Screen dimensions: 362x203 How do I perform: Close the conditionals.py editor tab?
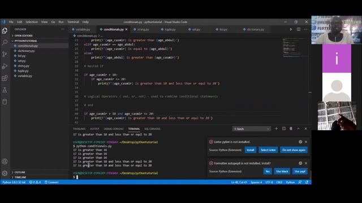(x=126, y=29)
